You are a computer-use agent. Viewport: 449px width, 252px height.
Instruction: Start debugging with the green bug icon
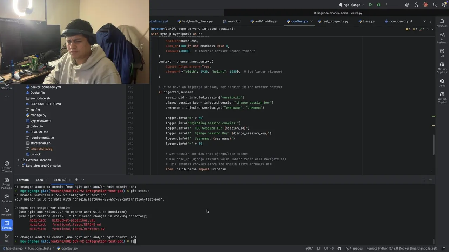click(x=378, y=5)
